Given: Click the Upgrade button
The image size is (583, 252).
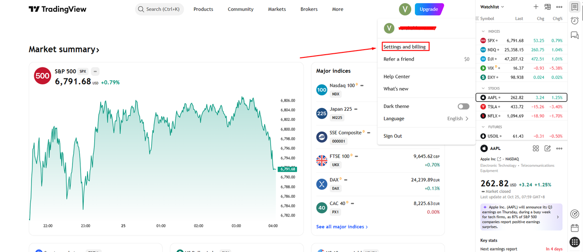Looking at the screenshot, I should click(x=429, y=9).
